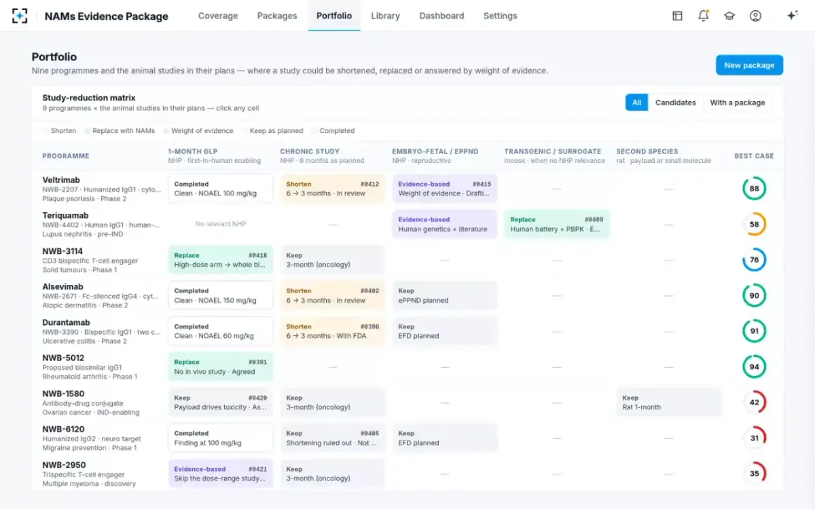Click NWB-2950 best case ring 35
The height and width of the screenshot is (509, 815).
[x=754, y=474]
